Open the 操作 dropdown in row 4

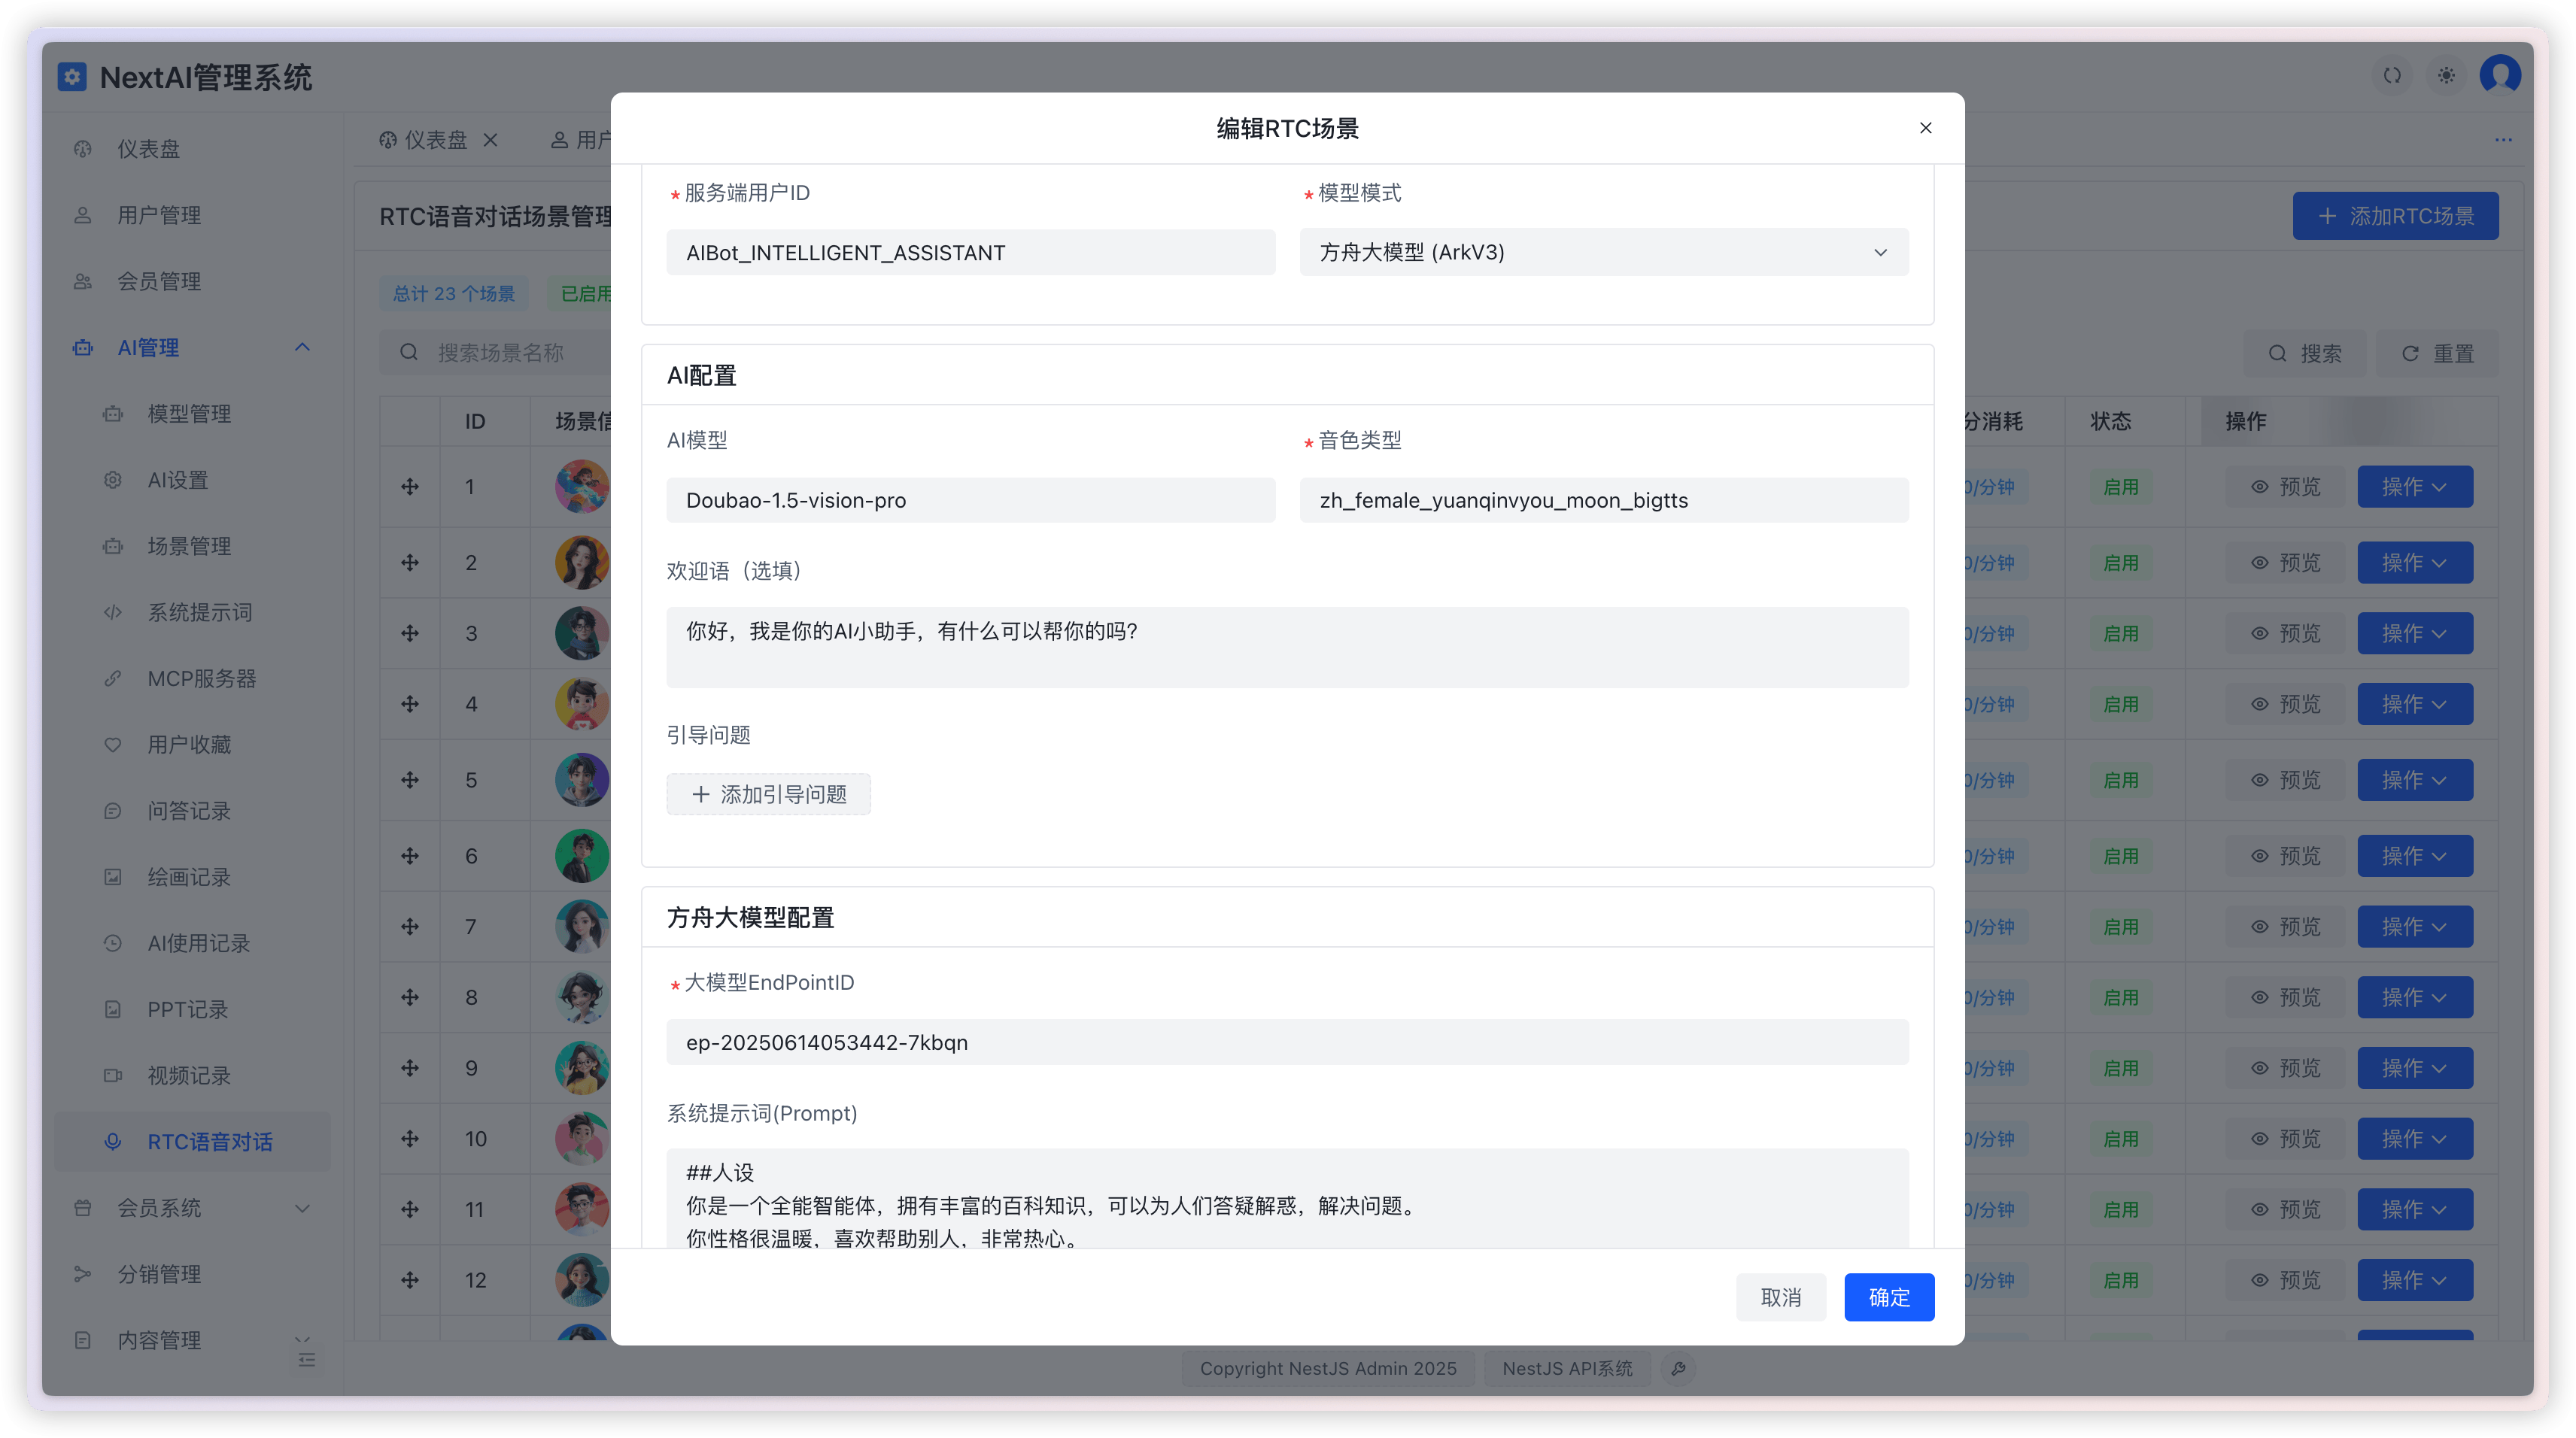click(2414, 704)
